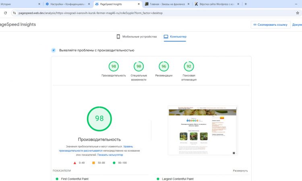The width and height of the screenshot is (302, 181).
Task: Switch to the Вёрстка сайта Wordpress tab
Action: coord(217,4)
